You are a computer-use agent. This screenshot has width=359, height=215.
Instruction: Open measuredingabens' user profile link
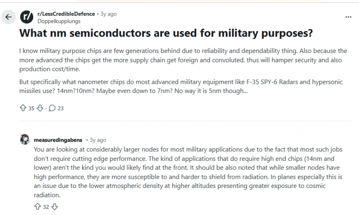(x=58, y=140)
